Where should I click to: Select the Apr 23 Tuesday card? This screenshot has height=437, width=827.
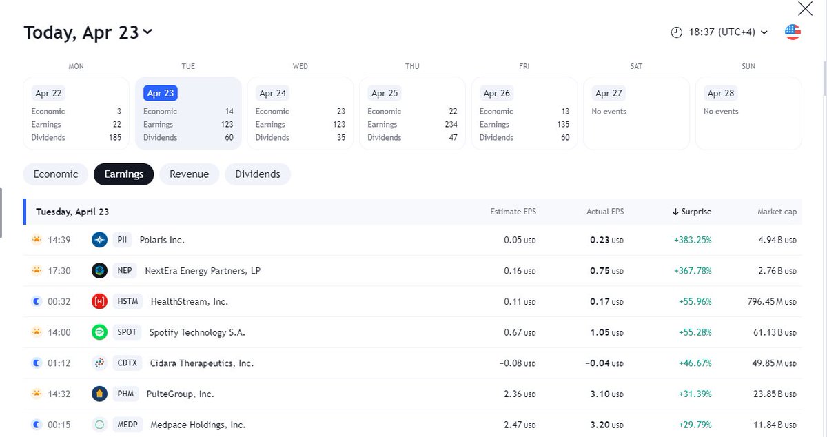click(188, 113)
